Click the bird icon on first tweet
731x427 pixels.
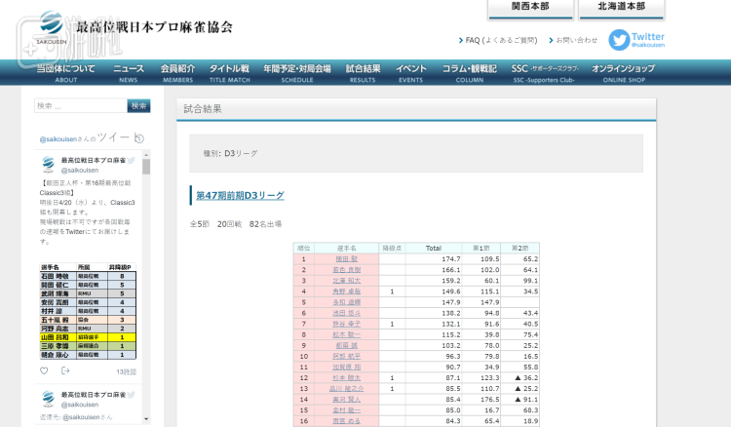pyautogui.click(x=131, y=160)
